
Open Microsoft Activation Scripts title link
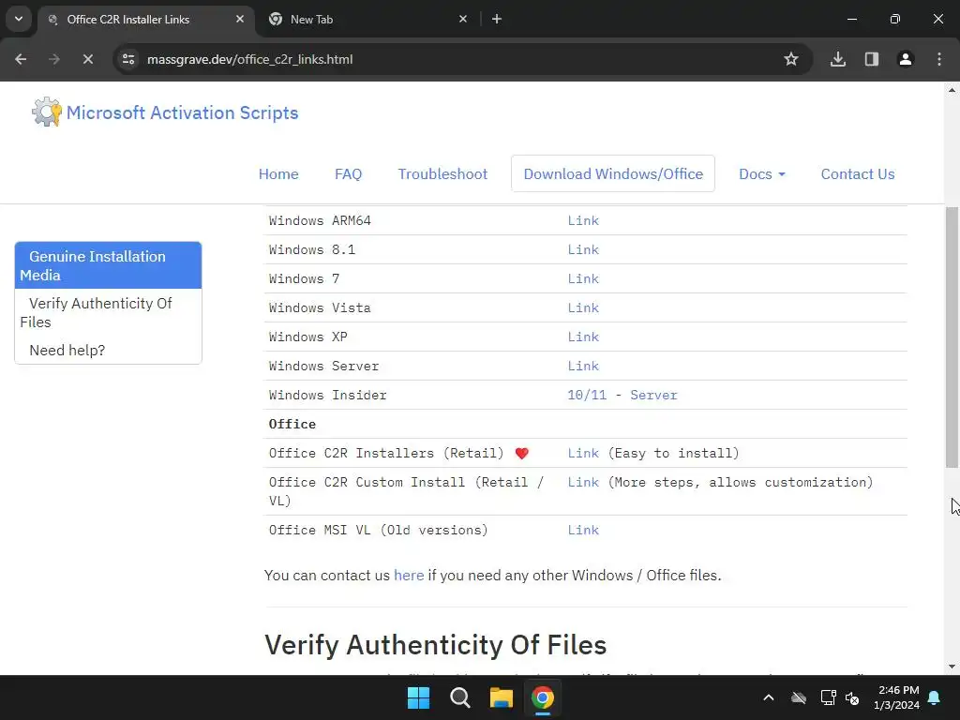click(183, 112)
